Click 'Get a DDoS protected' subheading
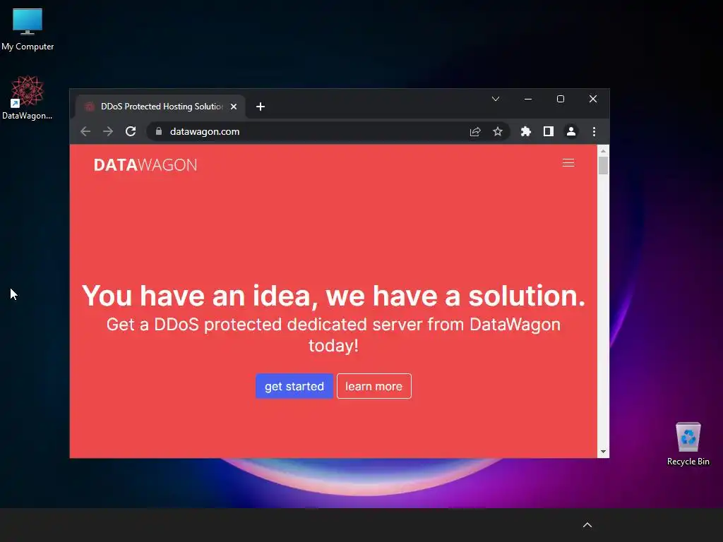 (x=333, y=335)
